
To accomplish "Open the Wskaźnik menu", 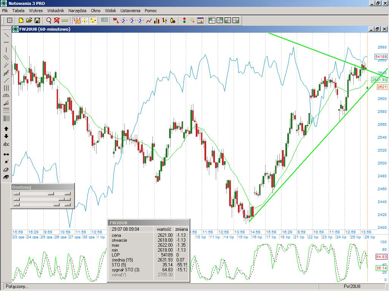I will tap(55, 11).
